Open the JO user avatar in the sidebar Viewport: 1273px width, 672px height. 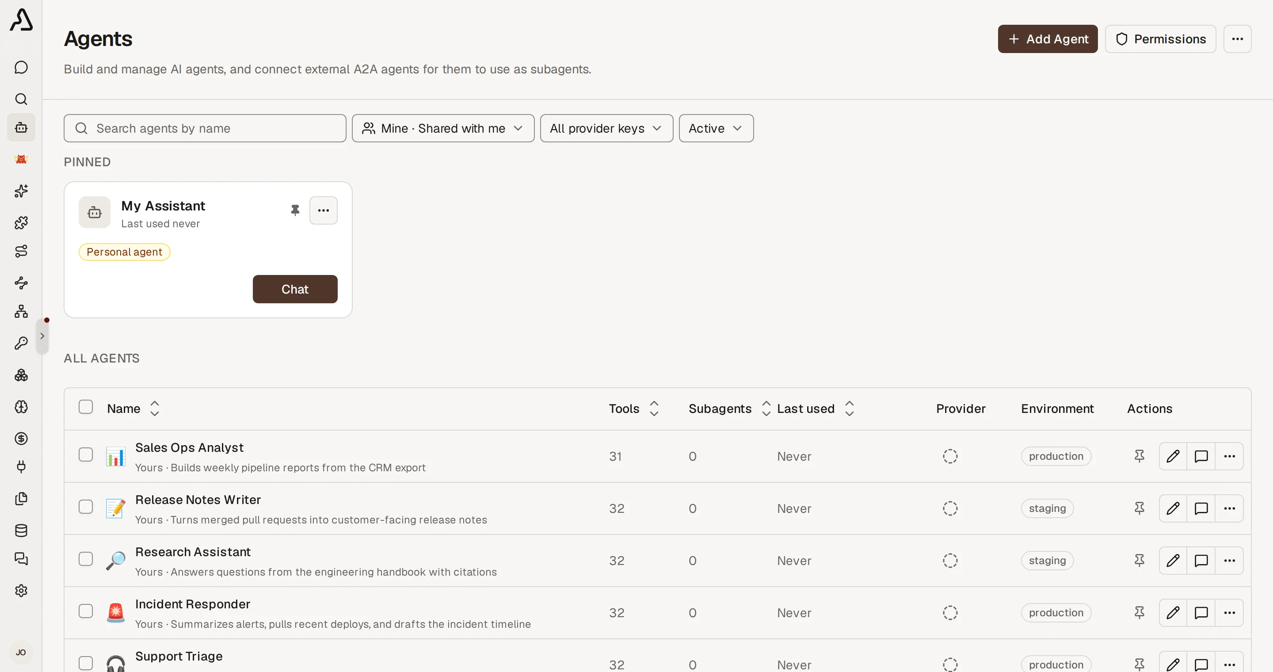pyautogui.click(x=21, y=652)
